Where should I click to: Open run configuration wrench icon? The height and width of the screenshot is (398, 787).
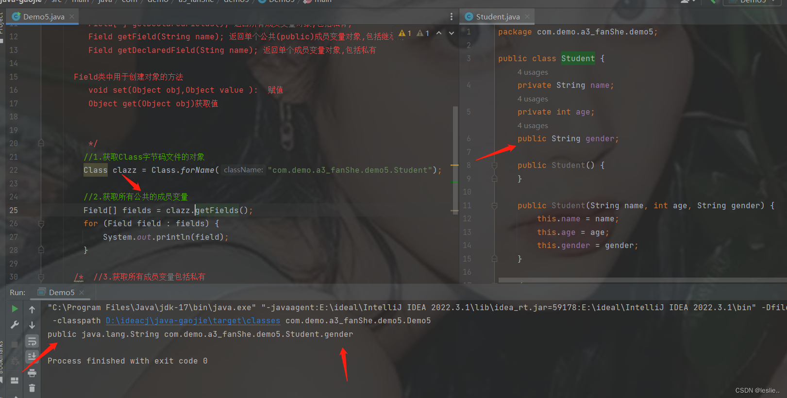point(15,325)
